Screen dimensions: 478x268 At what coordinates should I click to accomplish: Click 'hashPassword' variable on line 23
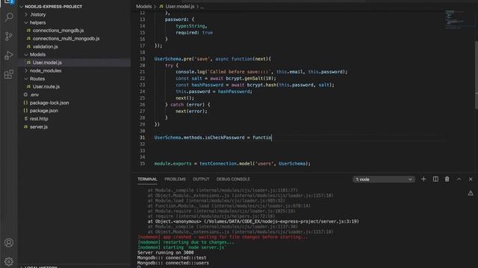pos(208,85)
